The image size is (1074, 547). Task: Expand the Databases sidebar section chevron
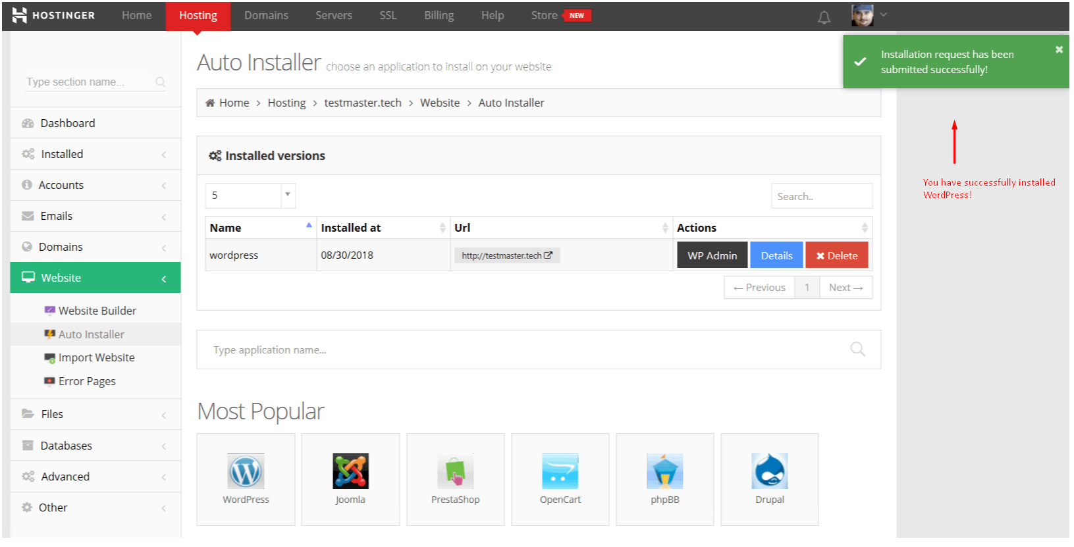click(164, 446)
